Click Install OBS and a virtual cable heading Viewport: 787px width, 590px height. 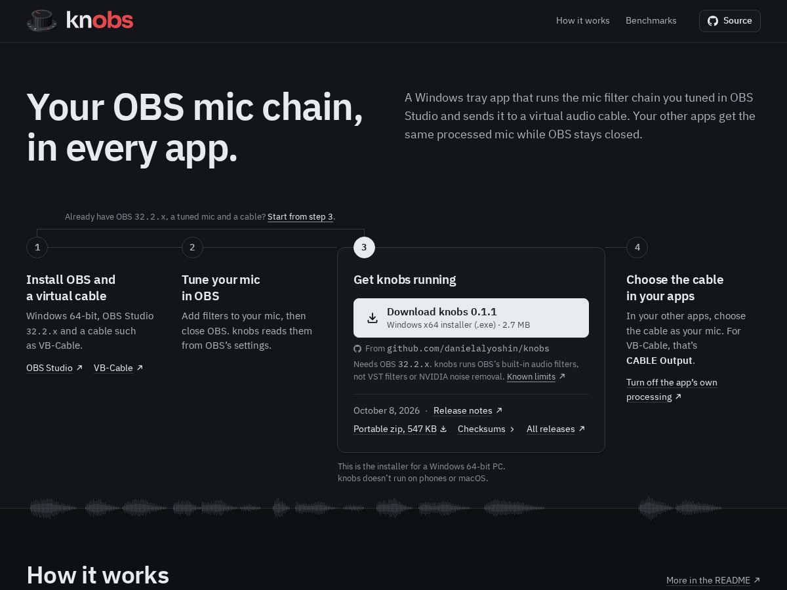71,288
